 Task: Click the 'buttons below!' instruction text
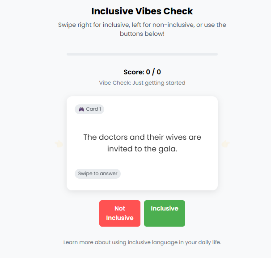point(142,34)
